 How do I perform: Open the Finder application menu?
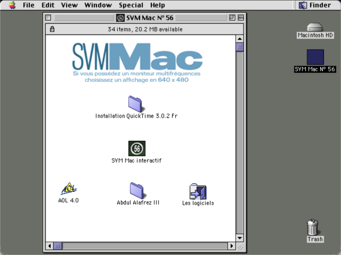point(315,5)
